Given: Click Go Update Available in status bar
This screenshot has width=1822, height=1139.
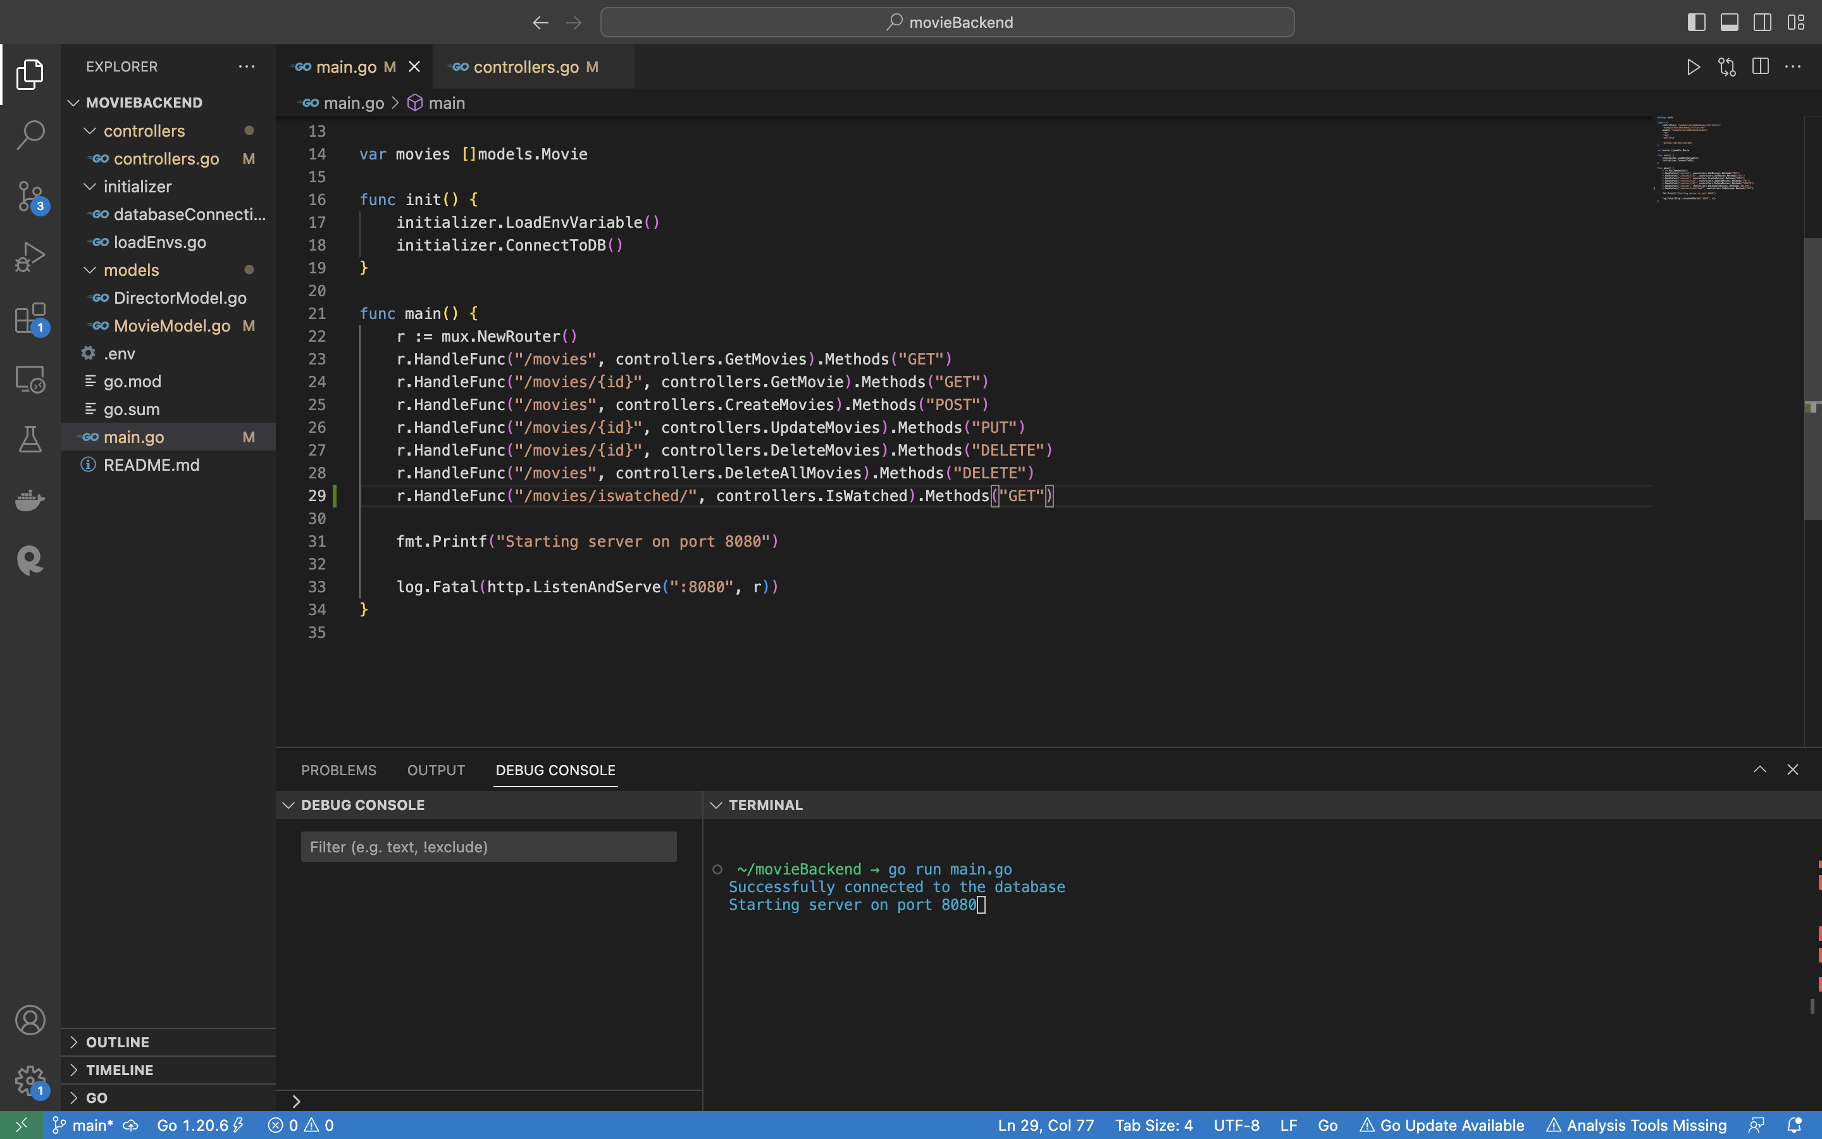Looking at the screenshot, I should point(1442,1126).
